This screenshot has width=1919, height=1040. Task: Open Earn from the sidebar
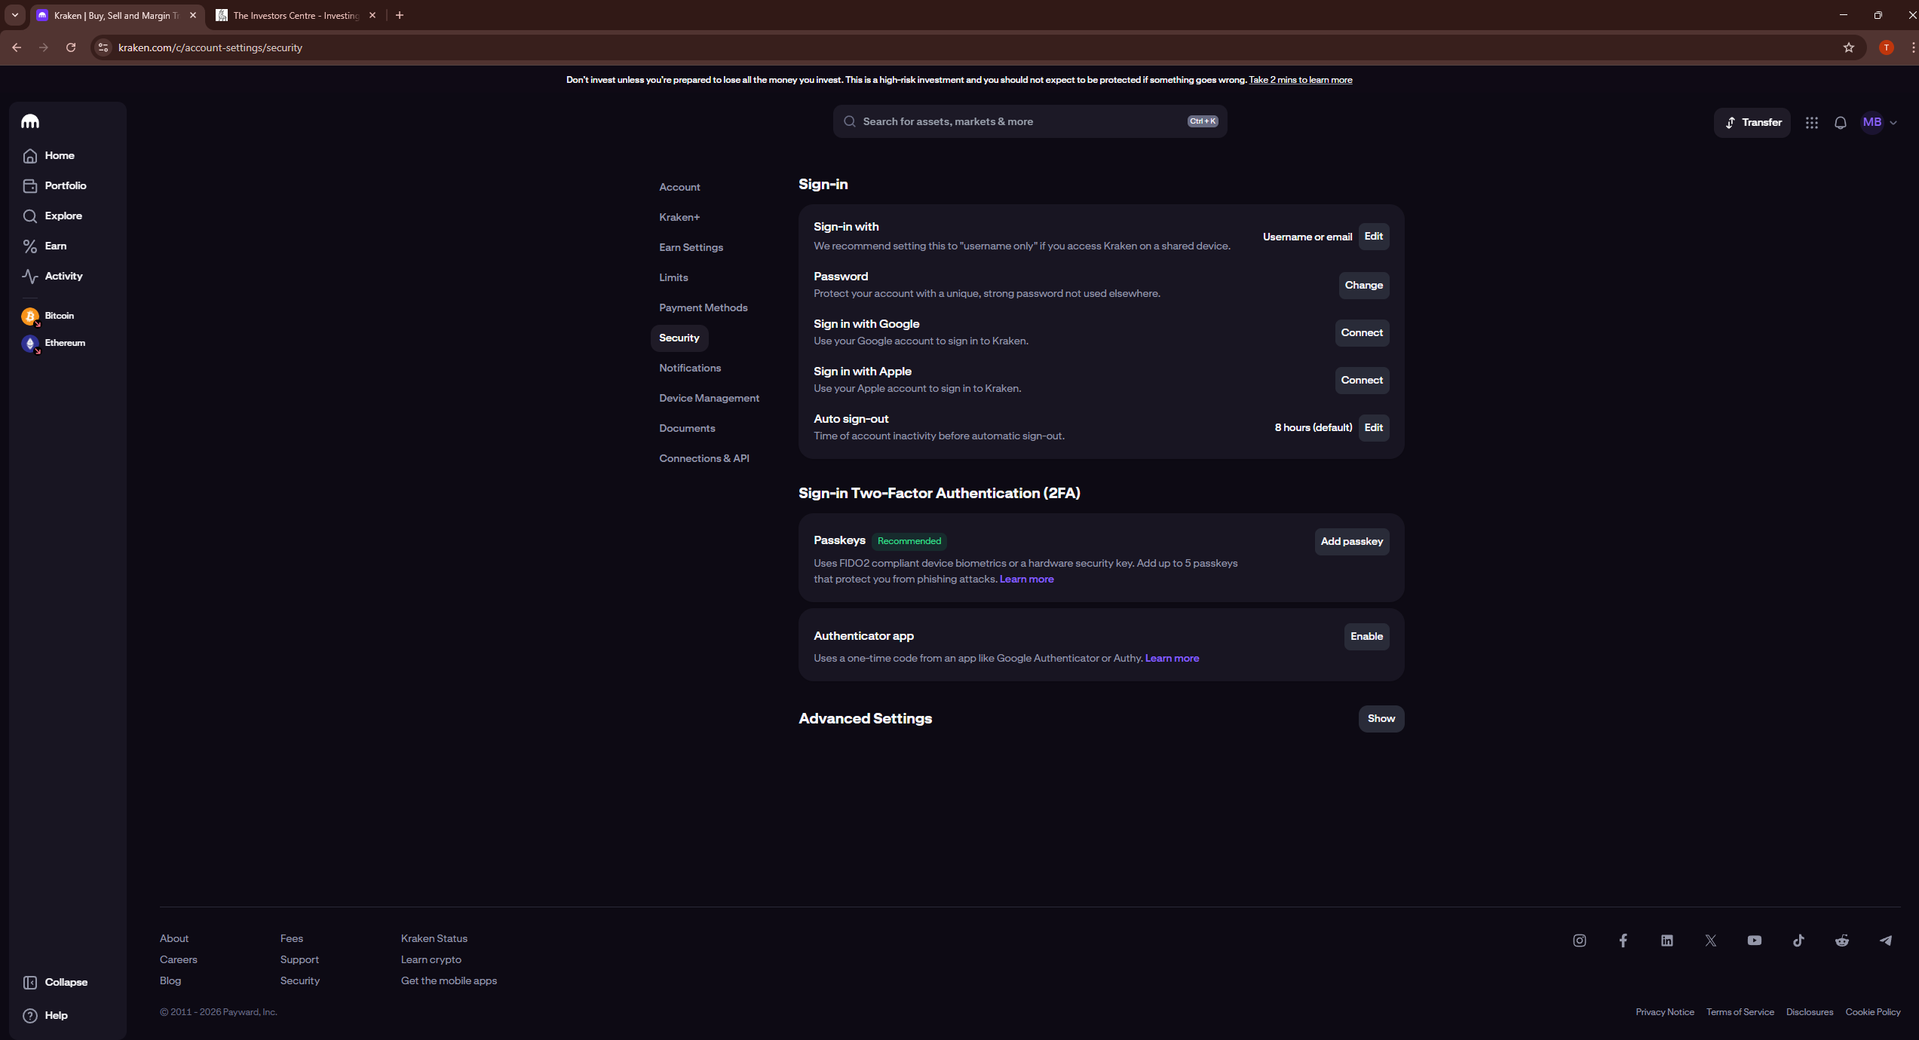coord(44,246)
